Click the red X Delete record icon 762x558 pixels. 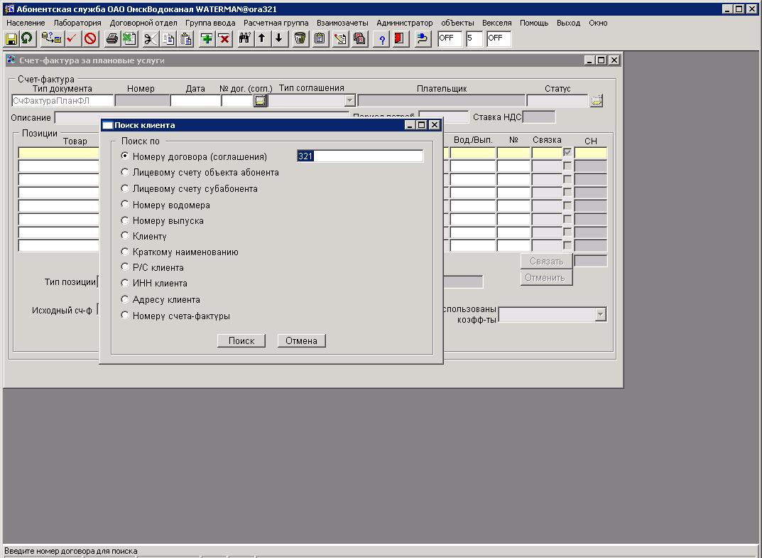224,39
